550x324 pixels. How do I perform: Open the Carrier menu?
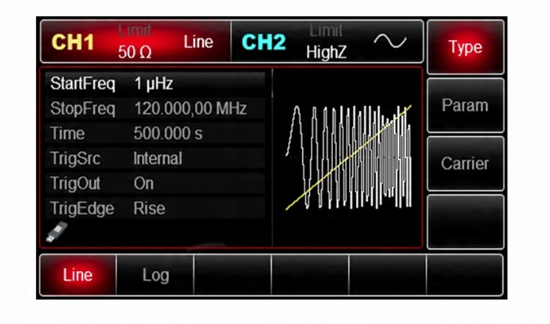point(465,163)
